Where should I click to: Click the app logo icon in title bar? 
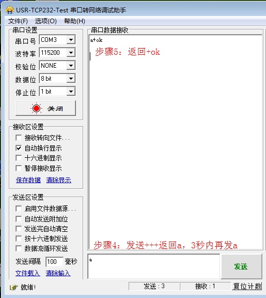point(10,10)
